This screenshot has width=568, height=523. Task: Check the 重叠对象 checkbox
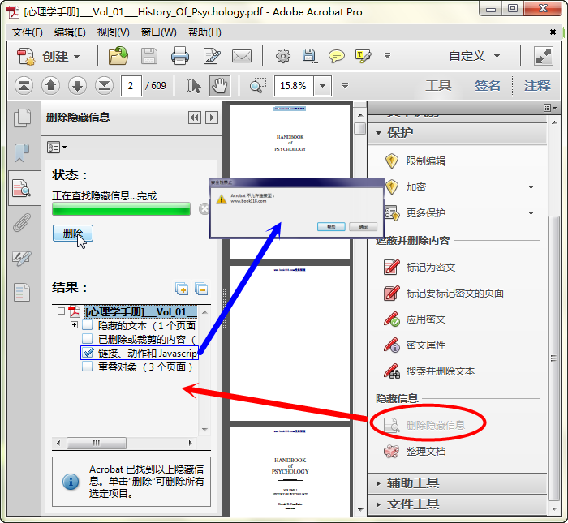tap(88, 367)
